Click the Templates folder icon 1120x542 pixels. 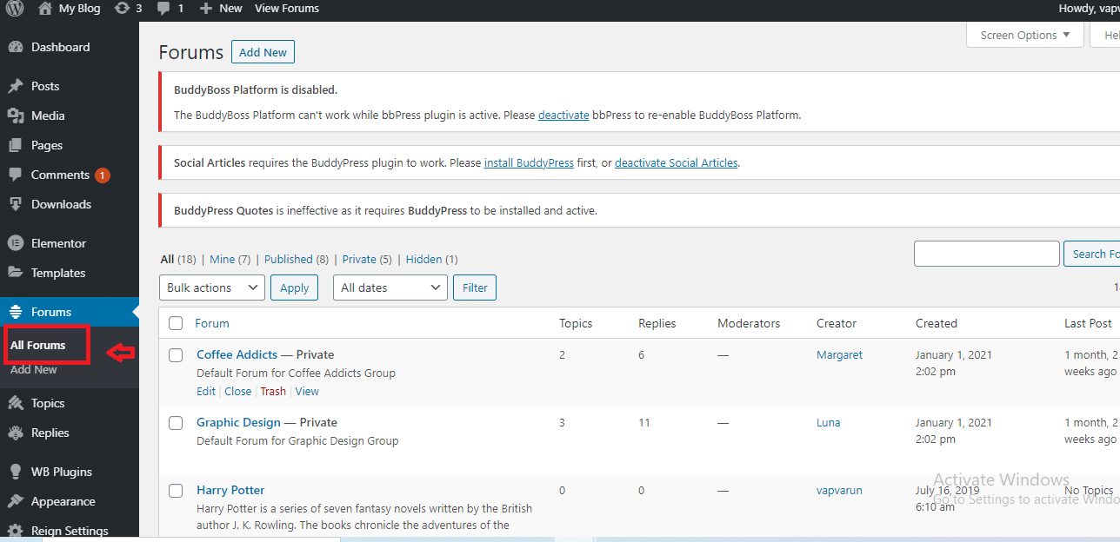pos(16,273)
